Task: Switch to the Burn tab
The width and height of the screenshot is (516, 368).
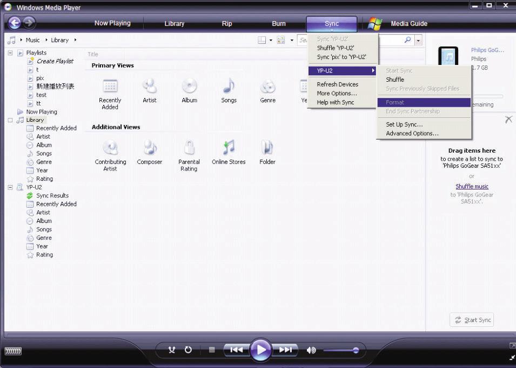Action: [279, 24]
